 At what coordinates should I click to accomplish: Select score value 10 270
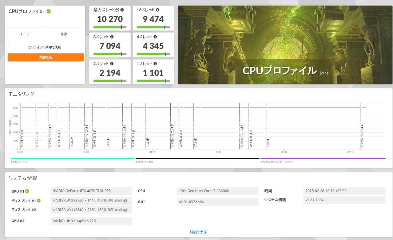tap(110, 19)
